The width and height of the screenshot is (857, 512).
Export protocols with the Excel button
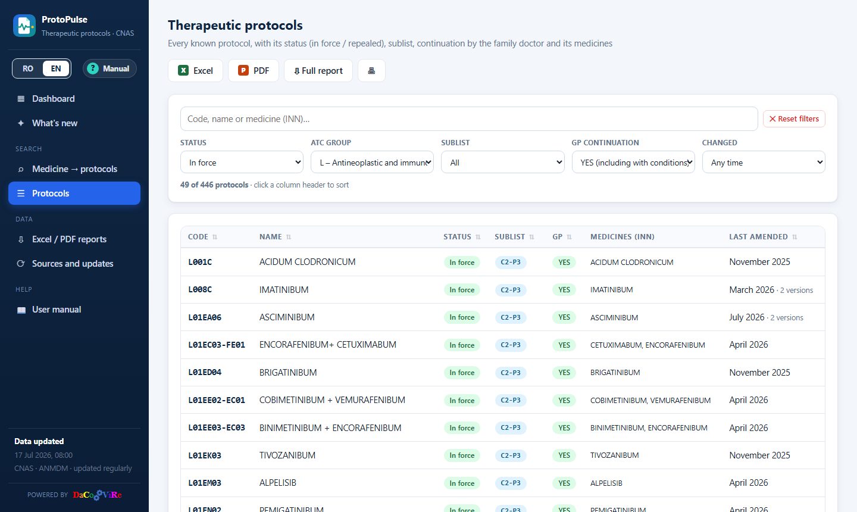coord(195,70)
